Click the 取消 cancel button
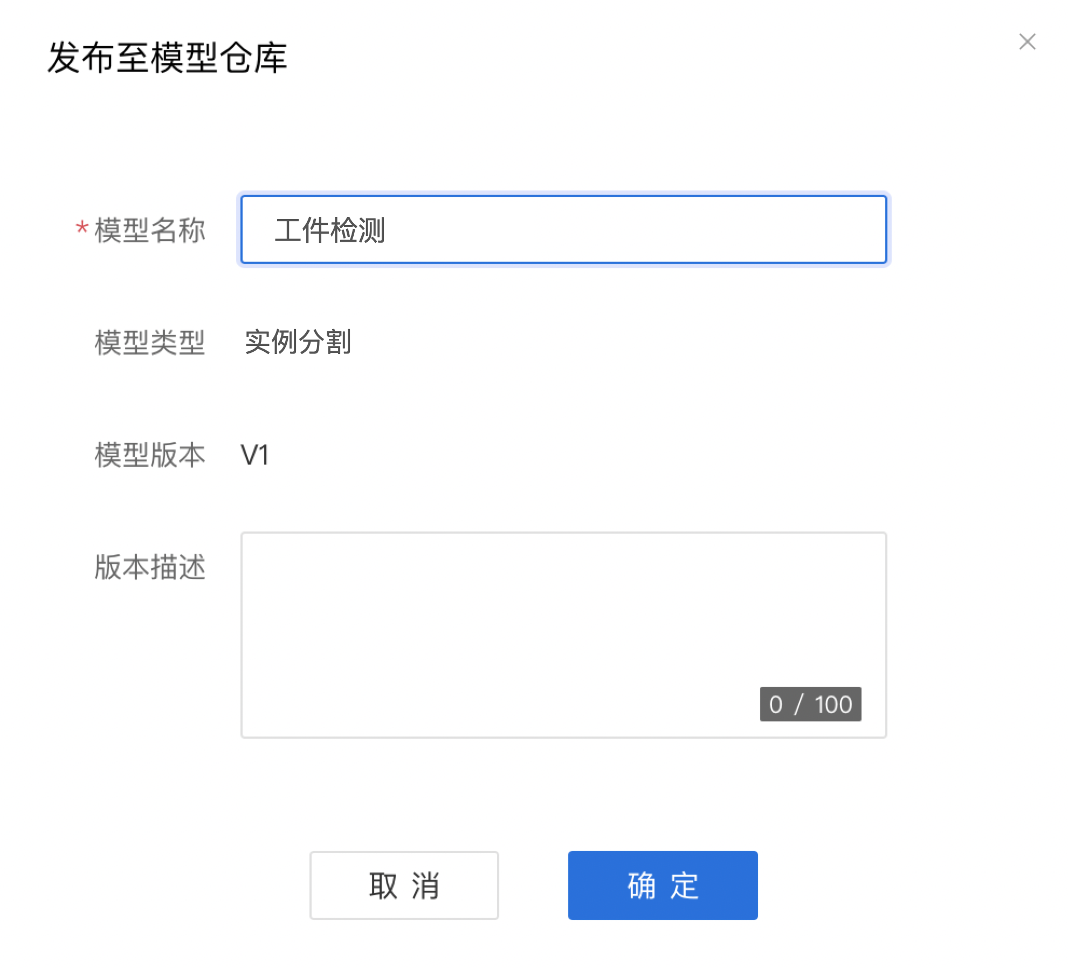1068x968 pixels. pyautogui.click(x=404, y=885)
